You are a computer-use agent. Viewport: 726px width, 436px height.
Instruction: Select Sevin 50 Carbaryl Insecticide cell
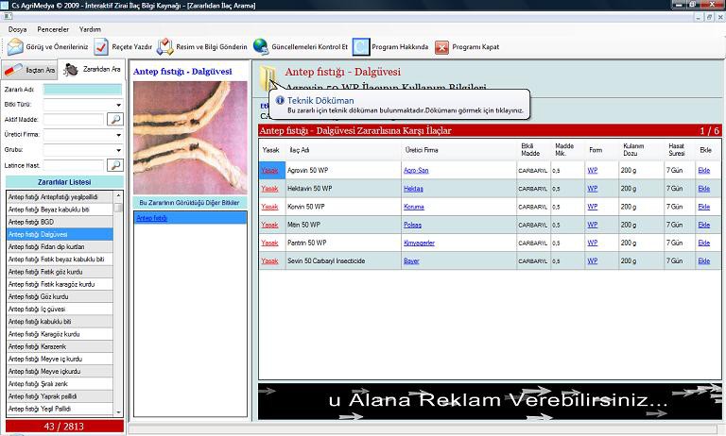click(343, 260)
